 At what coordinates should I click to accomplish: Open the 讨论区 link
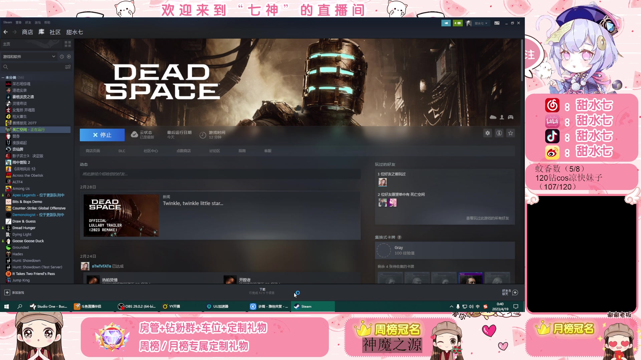point(215,151)
